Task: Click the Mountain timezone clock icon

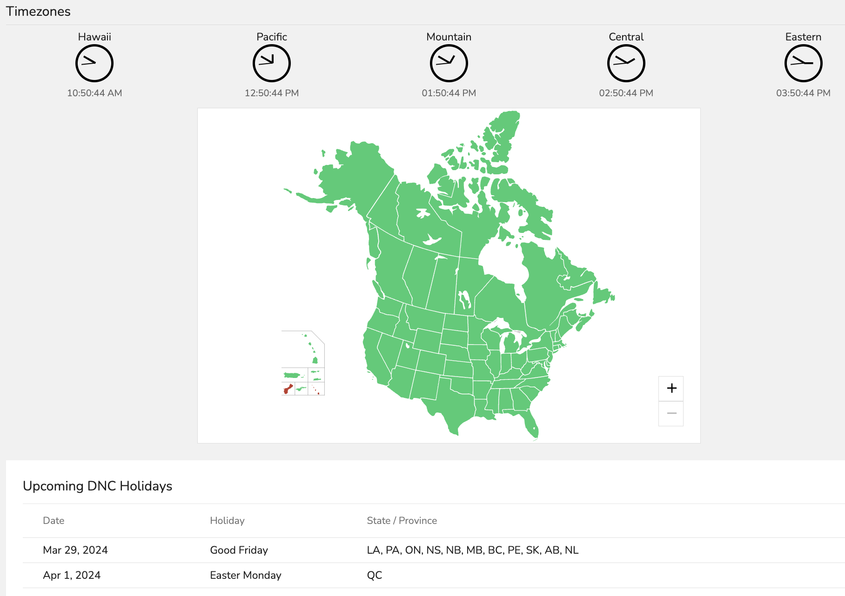Action: pos(449,63)
